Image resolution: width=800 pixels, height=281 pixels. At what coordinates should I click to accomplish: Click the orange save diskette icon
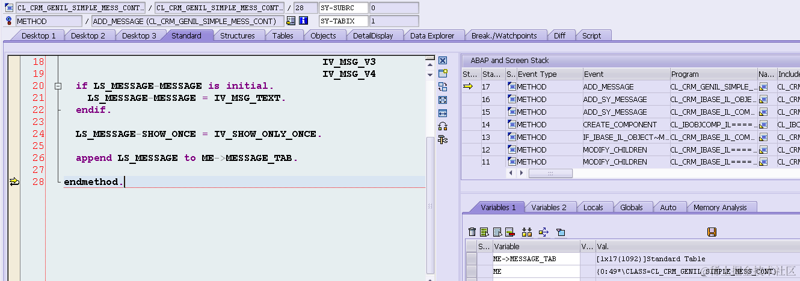click(x=712, y=232)
